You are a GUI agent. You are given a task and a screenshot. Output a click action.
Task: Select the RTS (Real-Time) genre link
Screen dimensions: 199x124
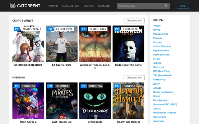tap(162, 71)
